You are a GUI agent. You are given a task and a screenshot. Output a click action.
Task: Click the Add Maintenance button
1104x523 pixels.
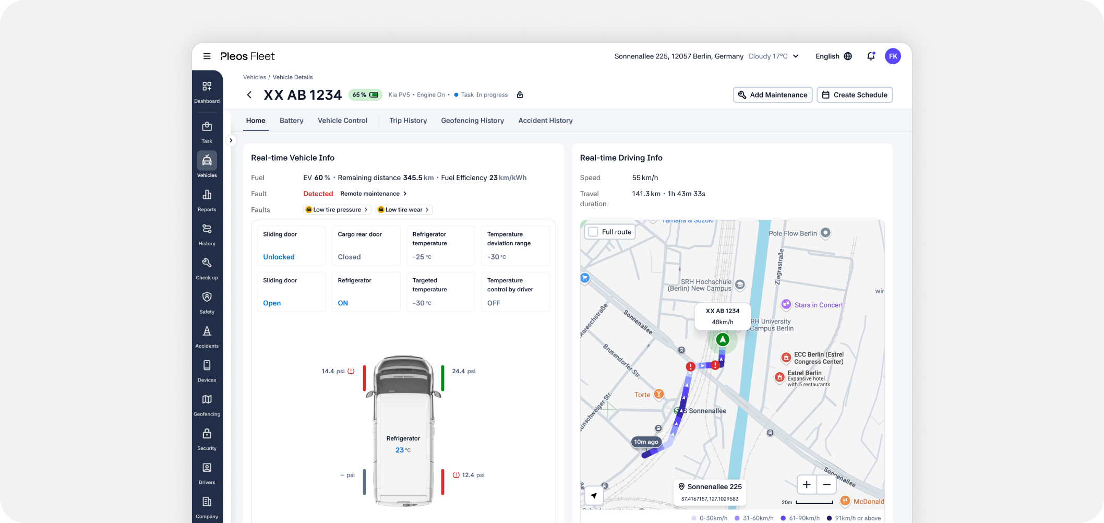click(x=772, y=95)
